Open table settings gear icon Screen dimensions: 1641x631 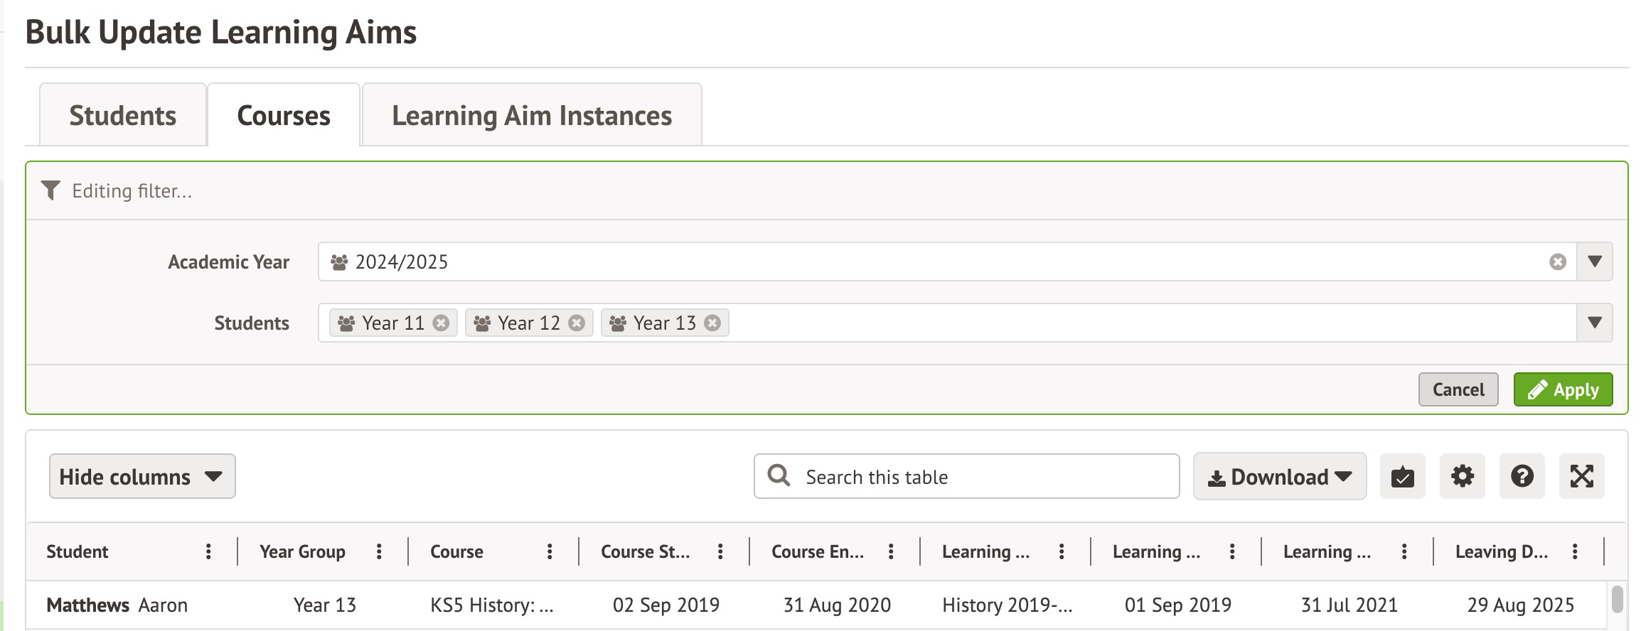pyautogui.click(x=1462, y=476)
